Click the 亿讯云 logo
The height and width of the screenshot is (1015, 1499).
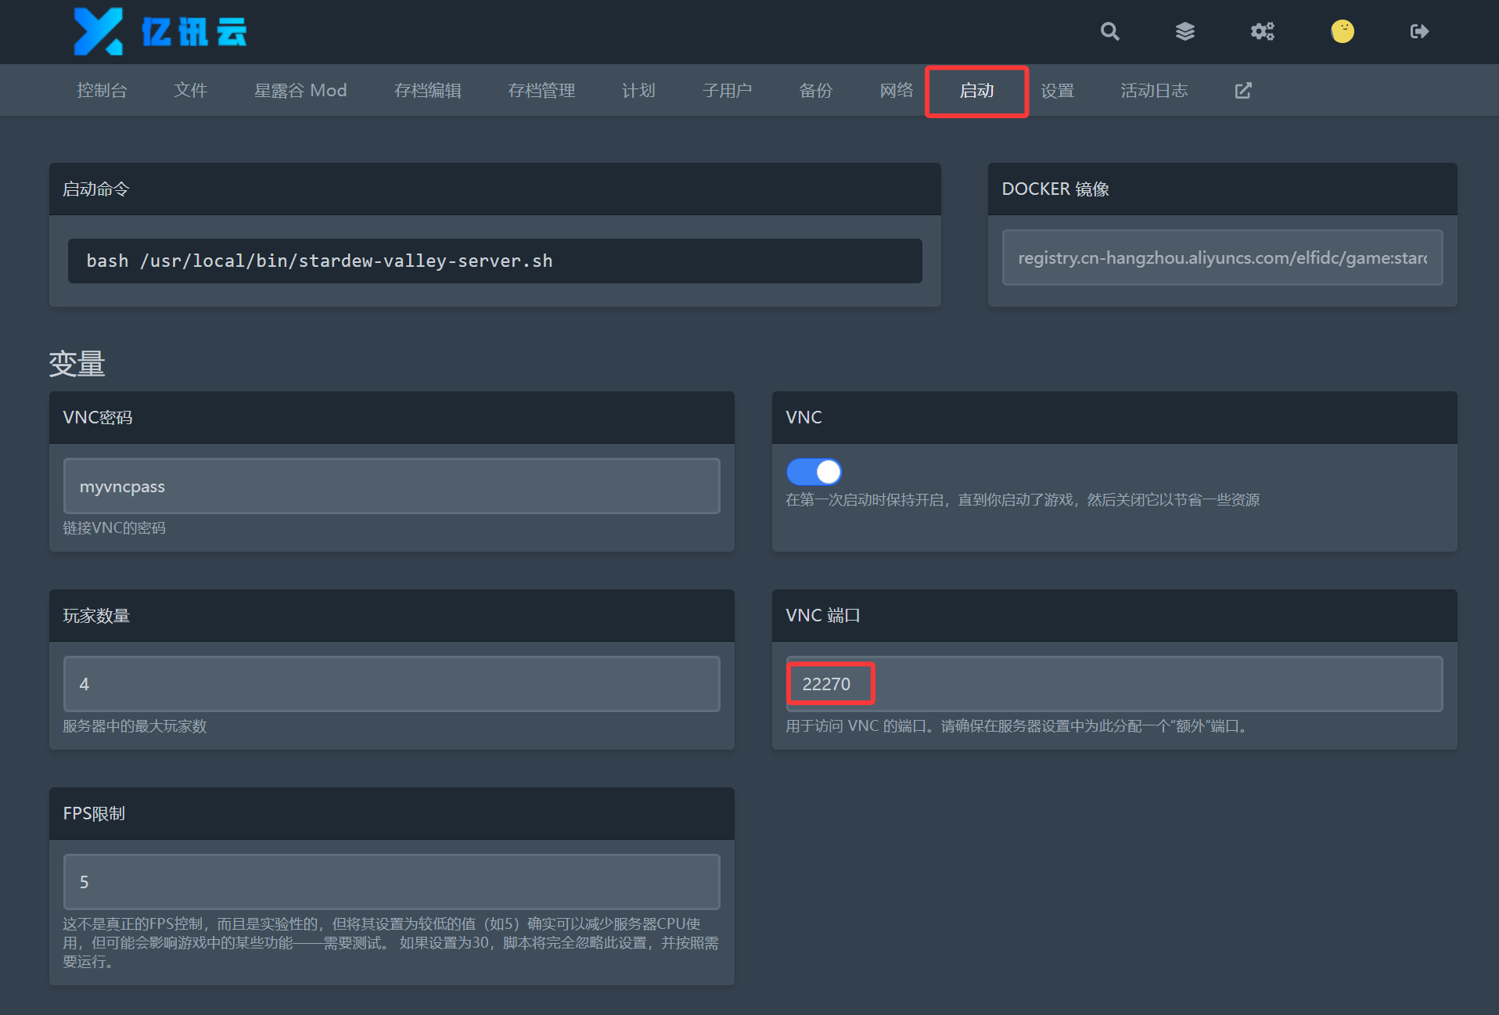(x=160, y=31)
